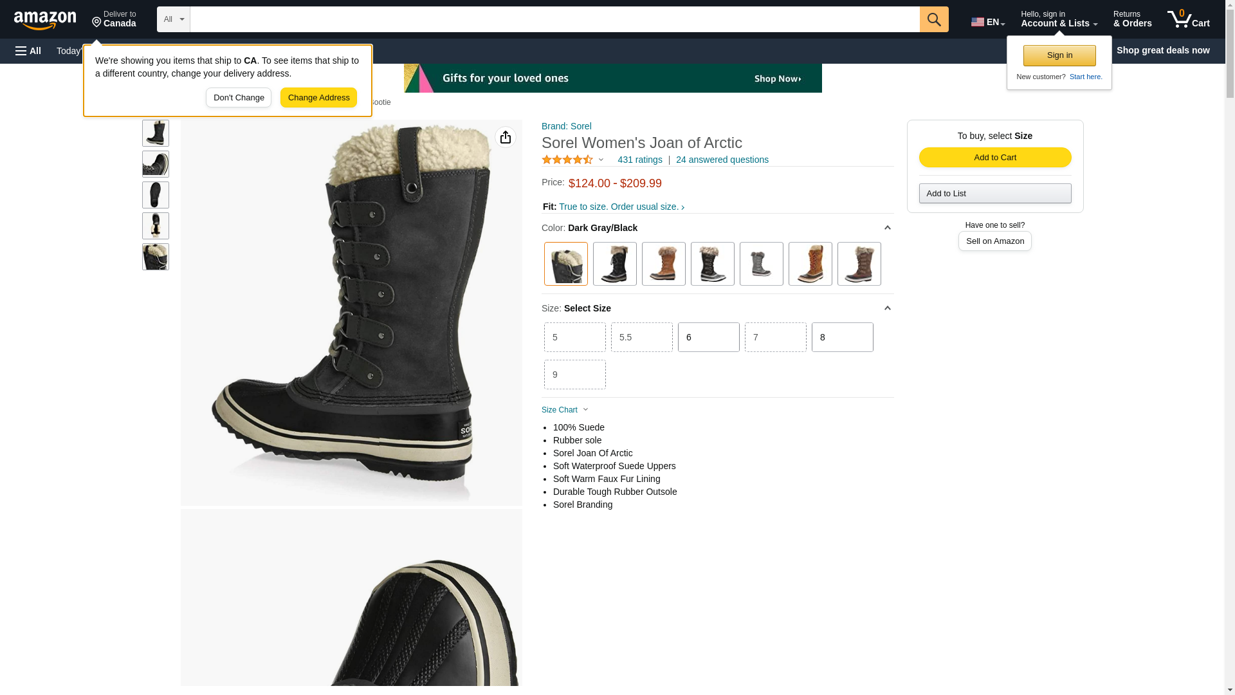Open the 24 answered questions link
This screenshot has width=1235, height=695.
point(722,160)
